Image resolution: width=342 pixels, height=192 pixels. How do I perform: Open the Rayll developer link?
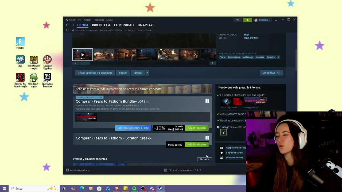point(247,35)
